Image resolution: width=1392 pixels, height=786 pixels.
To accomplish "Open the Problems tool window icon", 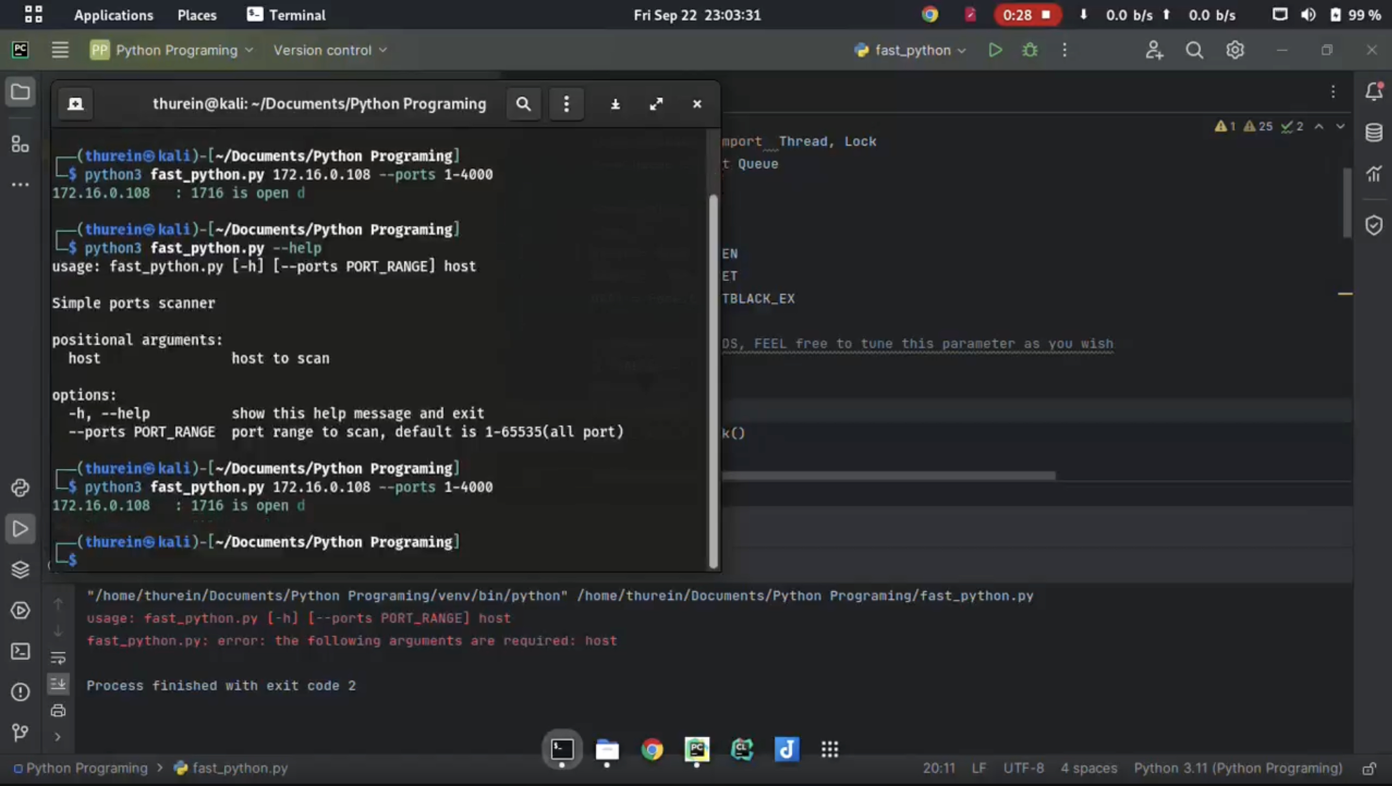I will 20,692.
